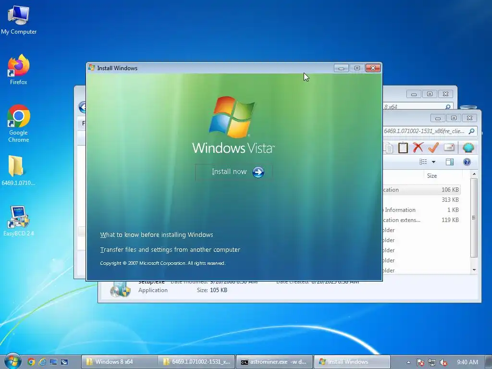The width and height of the screenshot is (492, 369).
Task: Show hidden tray icons arrow
Action: pos(408,362)
